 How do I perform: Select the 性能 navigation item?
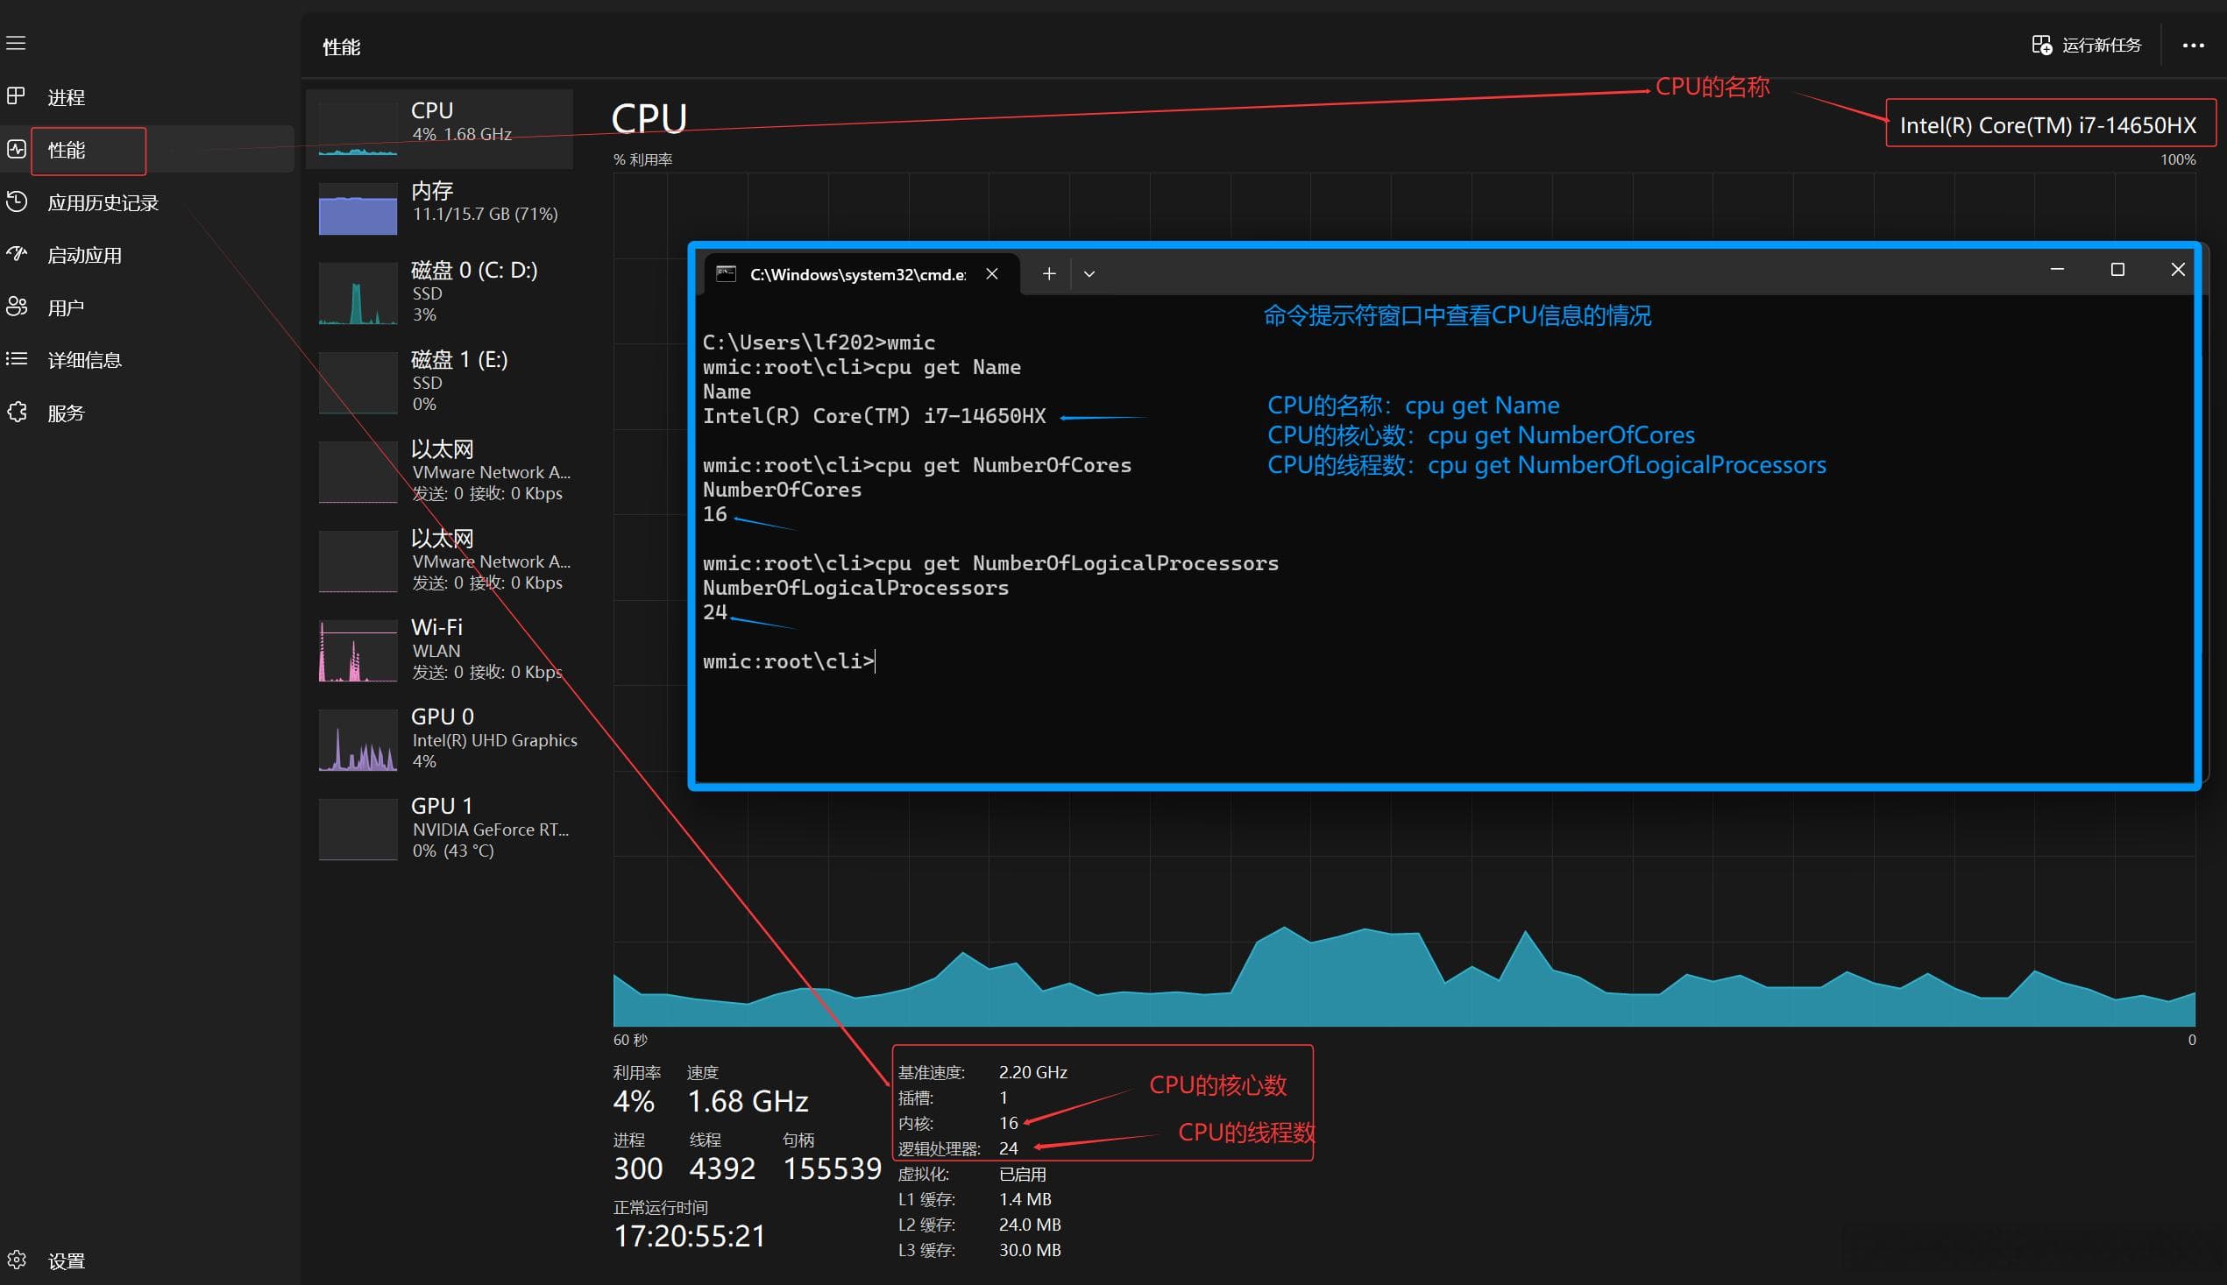pos(148,149)
